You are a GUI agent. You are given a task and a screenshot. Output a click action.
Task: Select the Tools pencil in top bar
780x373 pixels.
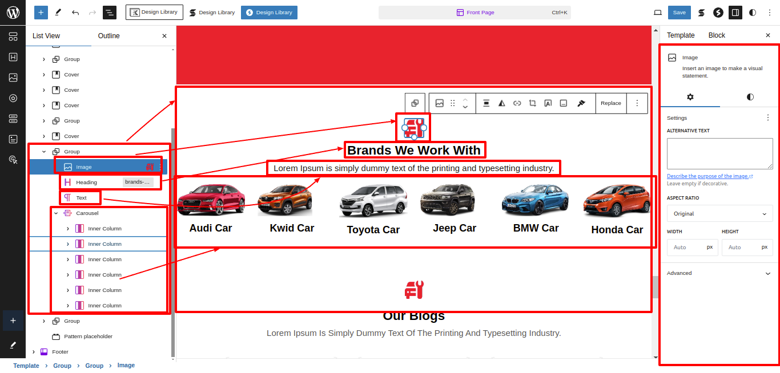pyautogui.click(x=58, y=13)
